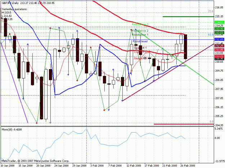
Task: Select the 'Yesterday quotations:' label
Action: click(14, 9)
